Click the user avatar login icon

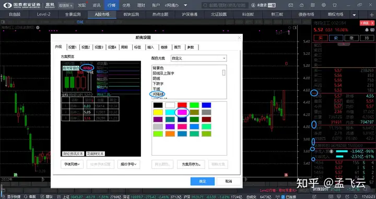253,5
